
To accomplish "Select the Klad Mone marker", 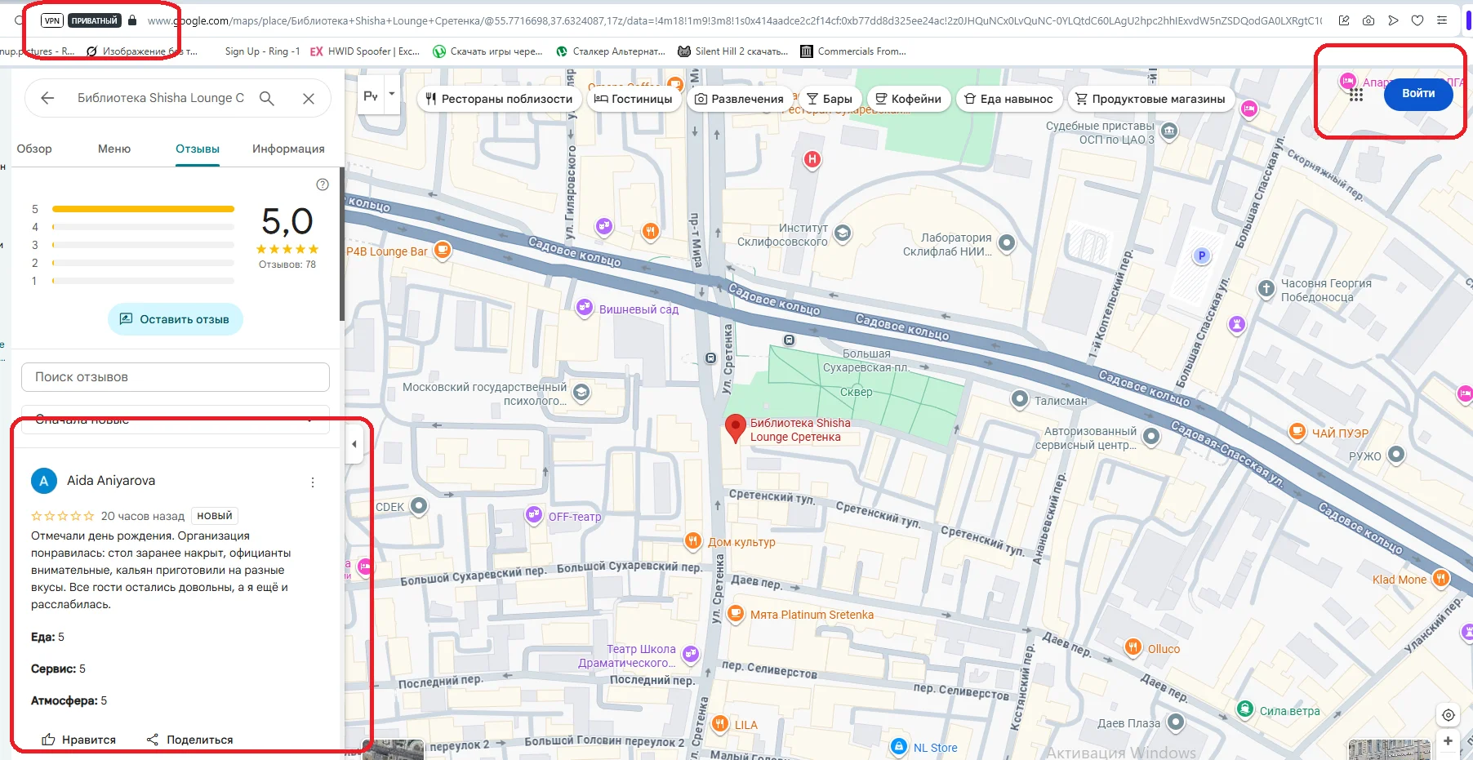I will tap(1441, 579).
